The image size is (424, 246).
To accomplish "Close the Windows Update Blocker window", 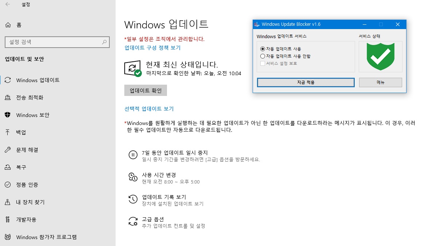I will click(397, 24).
